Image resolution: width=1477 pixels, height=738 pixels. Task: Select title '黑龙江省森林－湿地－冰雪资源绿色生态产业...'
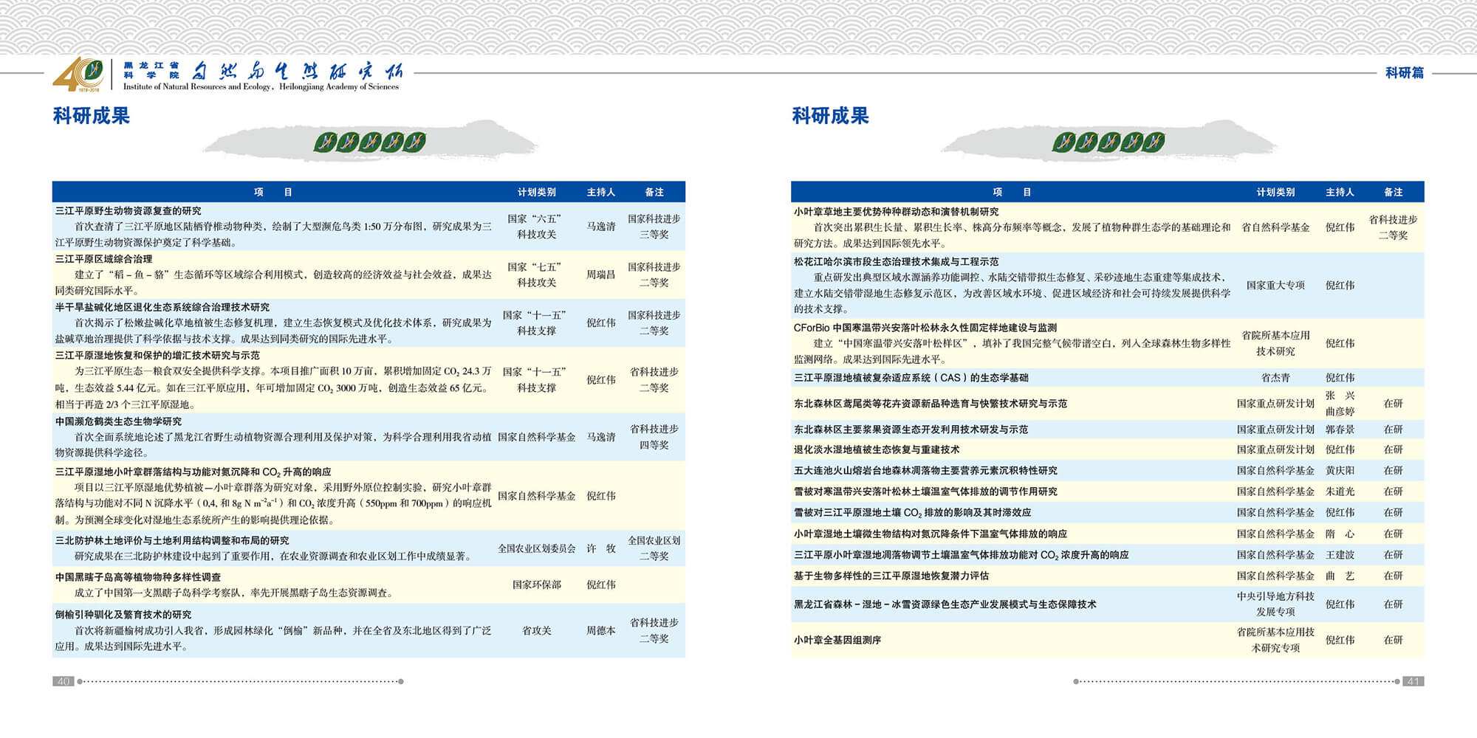(945, 604)
